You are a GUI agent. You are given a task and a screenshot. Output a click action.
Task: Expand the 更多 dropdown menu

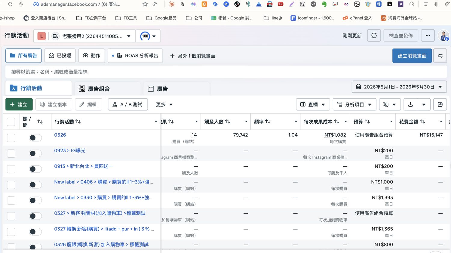tap(164, 104)
